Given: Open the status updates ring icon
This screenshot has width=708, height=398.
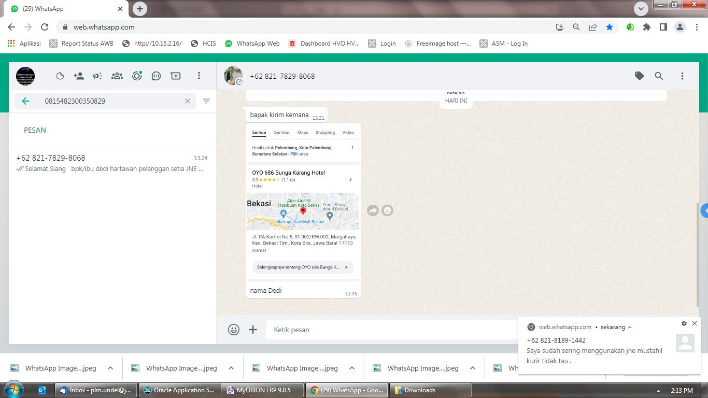Looking at the screenshot, I should [137, 76].
